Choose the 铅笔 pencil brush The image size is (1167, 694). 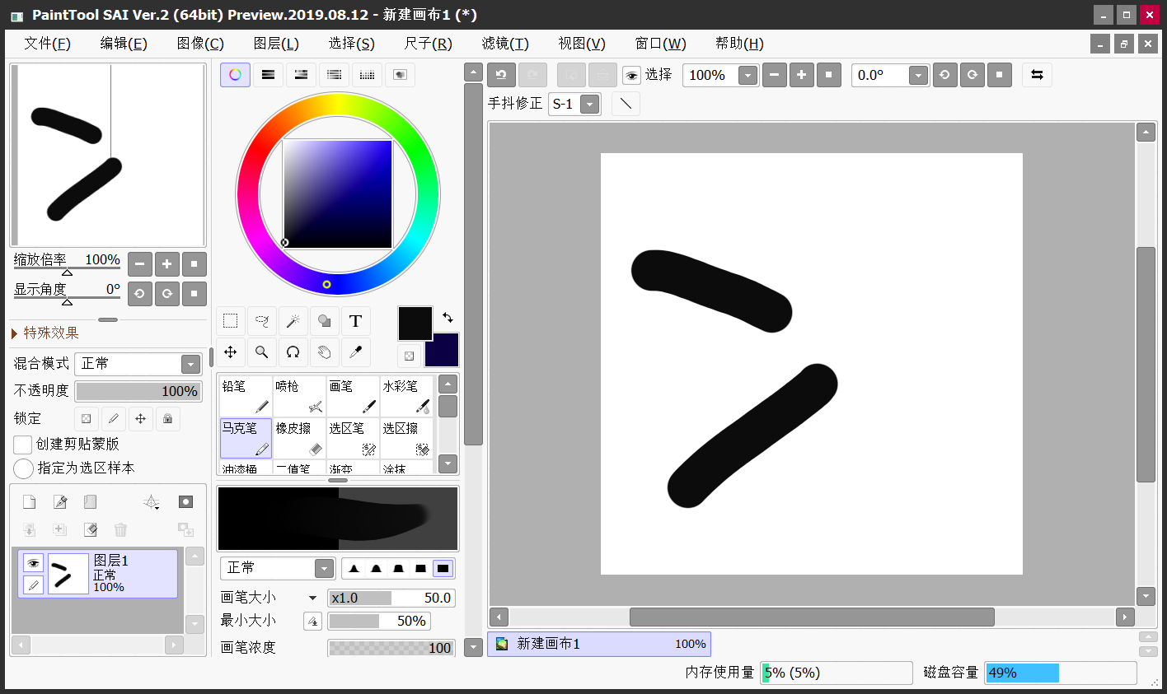(246, 397)
